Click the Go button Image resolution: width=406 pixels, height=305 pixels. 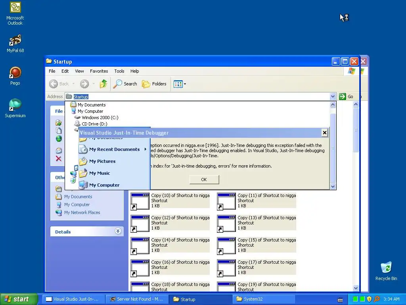click(346, 97)
